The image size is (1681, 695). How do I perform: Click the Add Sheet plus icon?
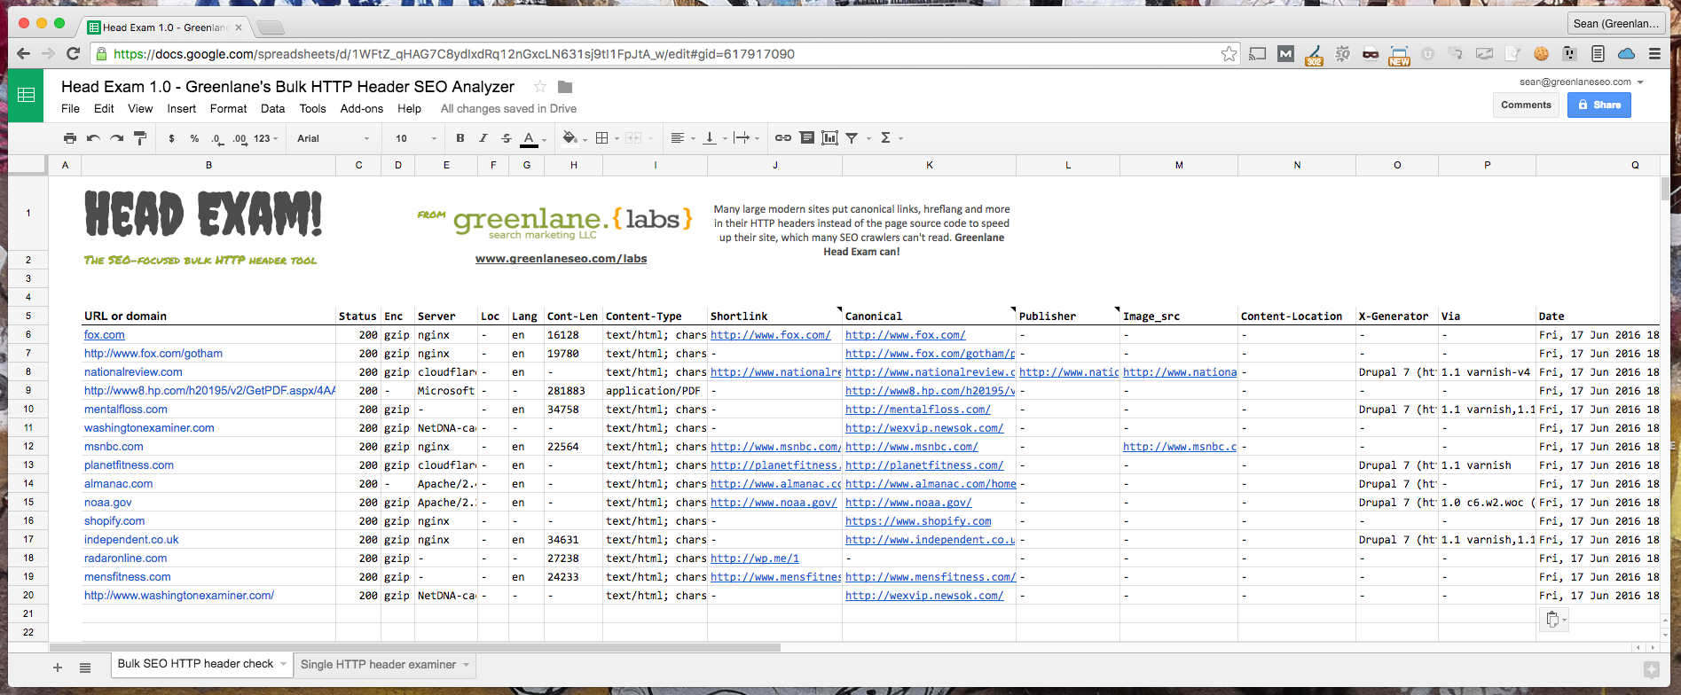pyautogui.click(x=58, y=668)
